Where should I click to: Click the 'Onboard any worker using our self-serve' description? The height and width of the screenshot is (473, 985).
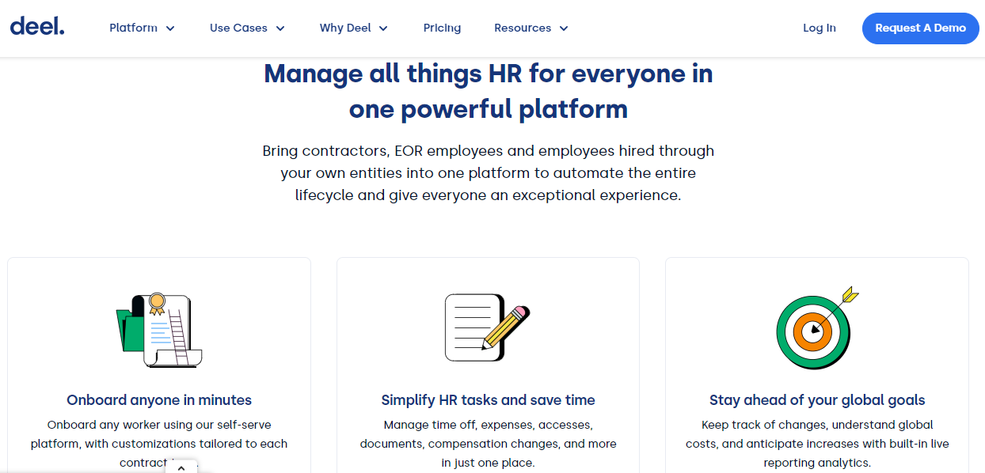tap(159, 443)
